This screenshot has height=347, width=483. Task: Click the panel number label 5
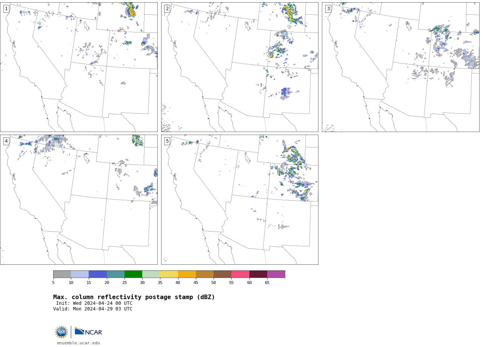point(167,141)
